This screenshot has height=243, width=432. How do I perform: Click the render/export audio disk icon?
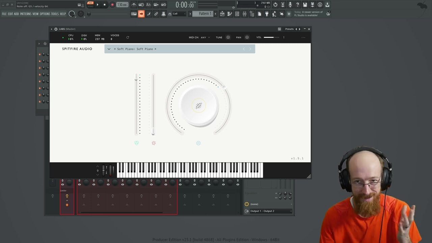(313, 5)
